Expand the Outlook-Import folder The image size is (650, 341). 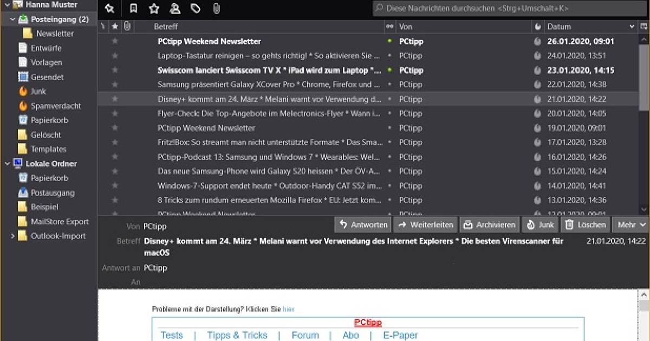(x=13, y=236)
